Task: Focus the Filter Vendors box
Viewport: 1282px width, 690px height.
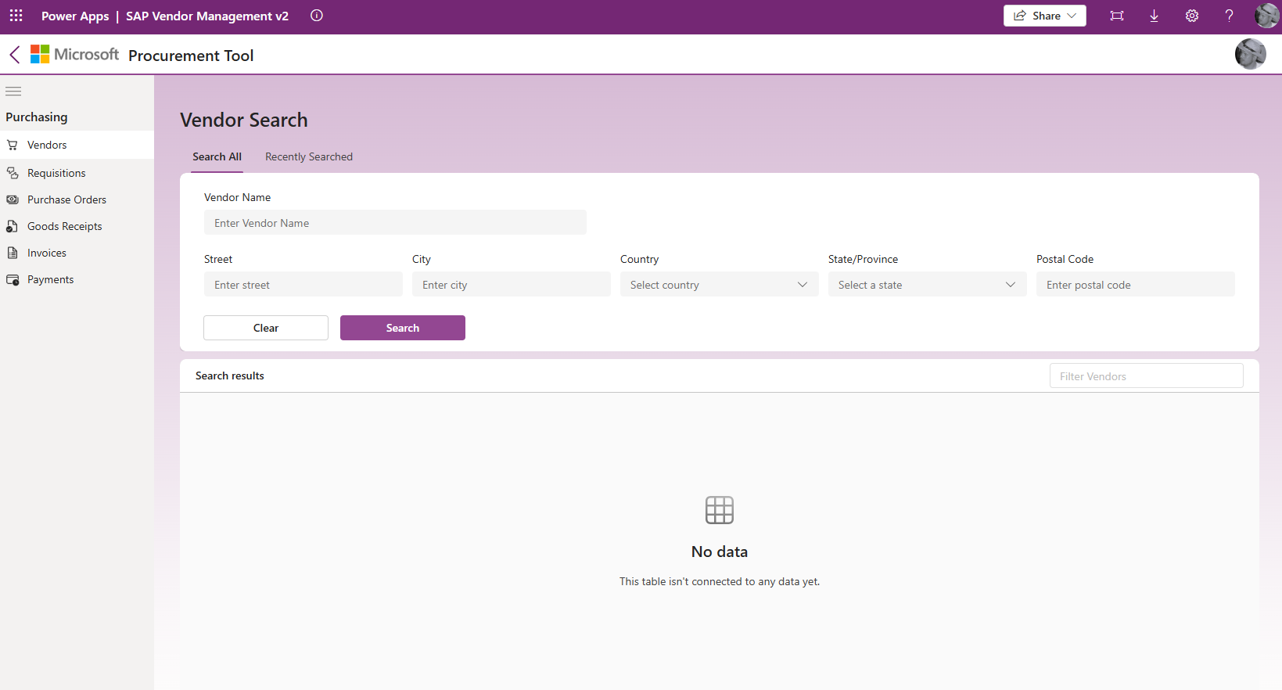Action: [1147, 376]
